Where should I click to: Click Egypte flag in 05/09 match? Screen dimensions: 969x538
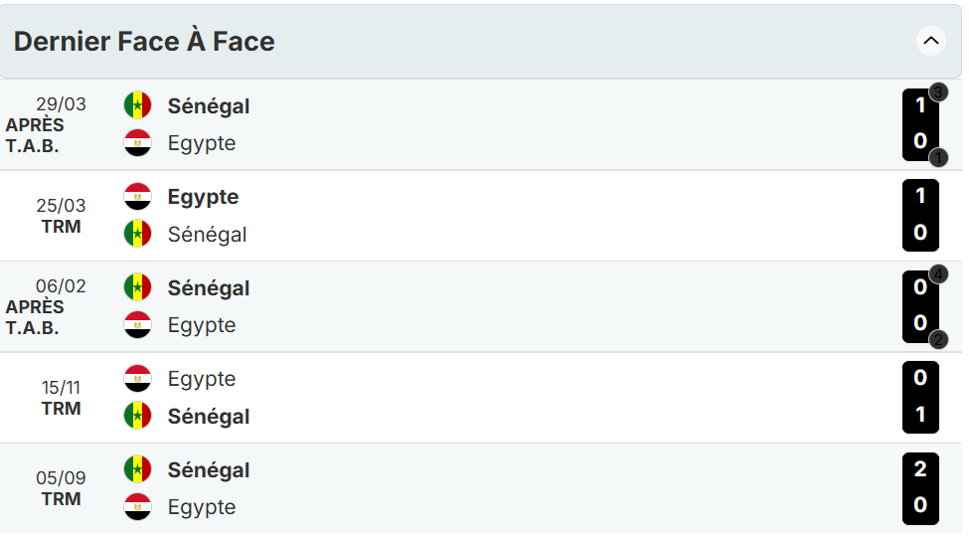tap(137, 507)
